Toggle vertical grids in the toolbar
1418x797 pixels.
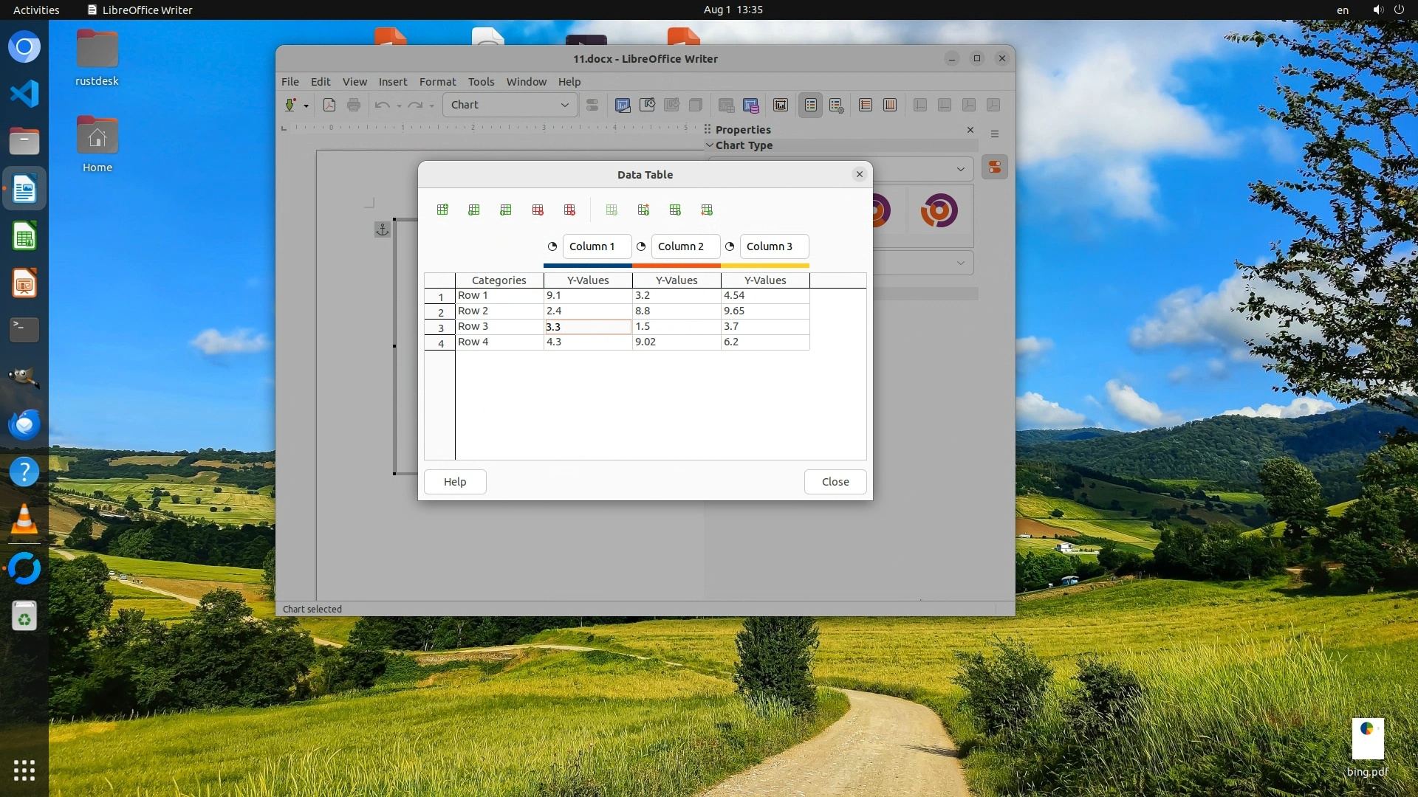(890, 106)
